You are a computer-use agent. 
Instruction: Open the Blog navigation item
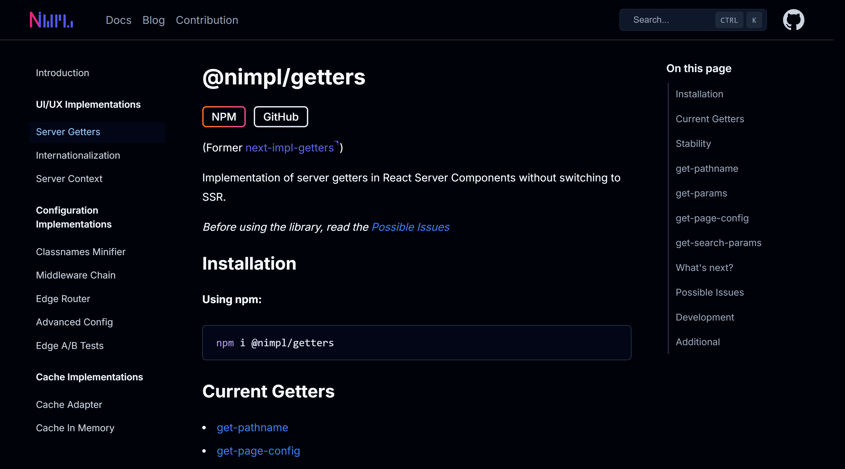pyautogui.click(x=153, y=20)
